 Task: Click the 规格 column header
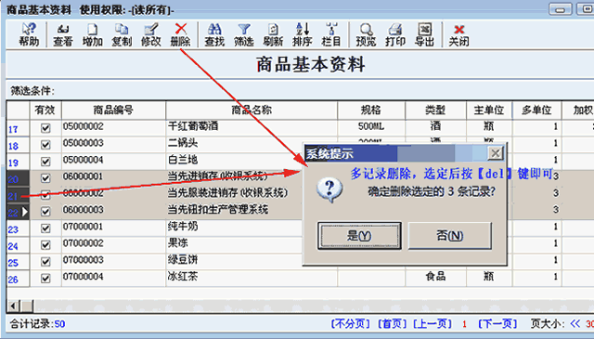371,111
